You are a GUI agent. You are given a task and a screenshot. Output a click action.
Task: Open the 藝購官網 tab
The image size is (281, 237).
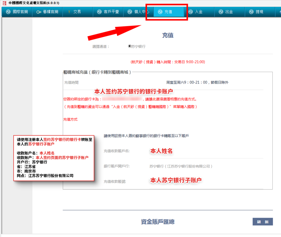pyautogui.click(x=47, y=12)
